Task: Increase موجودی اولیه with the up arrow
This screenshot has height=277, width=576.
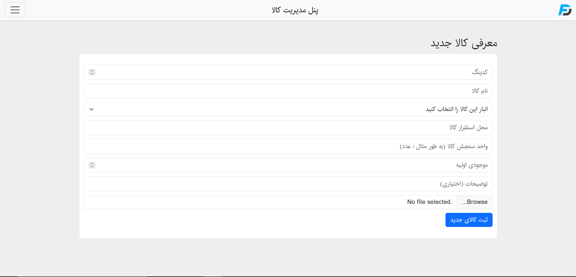Action: click(92, 164)
